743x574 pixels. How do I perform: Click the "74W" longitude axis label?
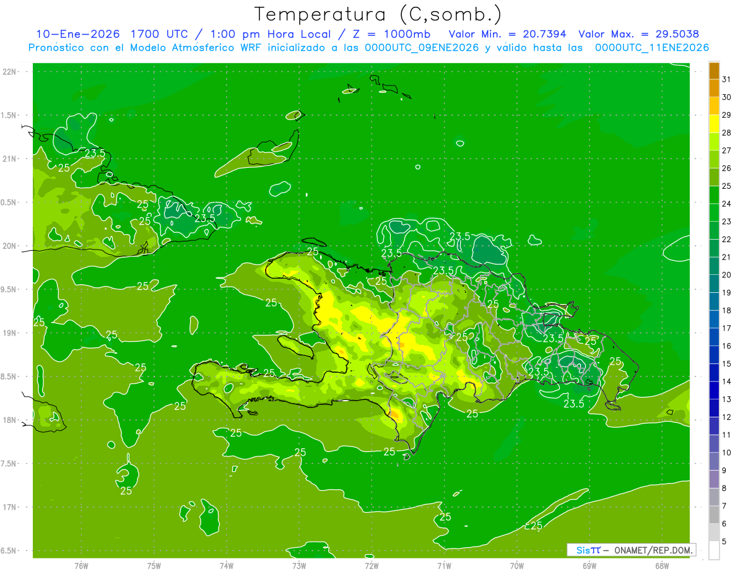point(226,565)
